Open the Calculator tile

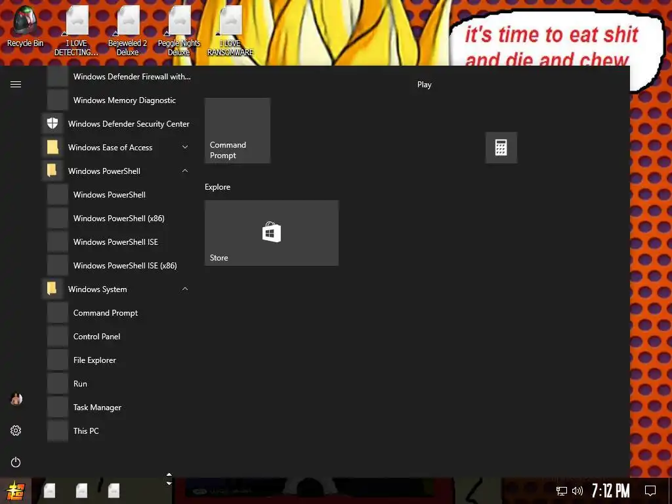click(x=501, y=148)
